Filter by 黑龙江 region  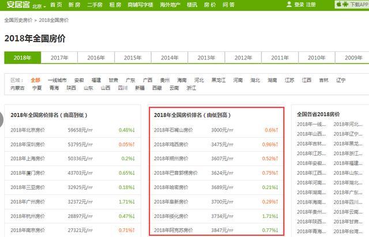point(219,80)
